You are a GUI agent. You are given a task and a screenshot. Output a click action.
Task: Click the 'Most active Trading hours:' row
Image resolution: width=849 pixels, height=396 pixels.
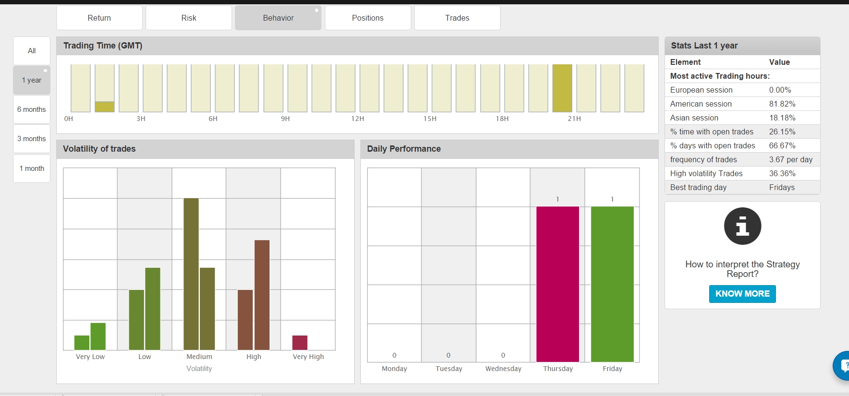point(742,76)
